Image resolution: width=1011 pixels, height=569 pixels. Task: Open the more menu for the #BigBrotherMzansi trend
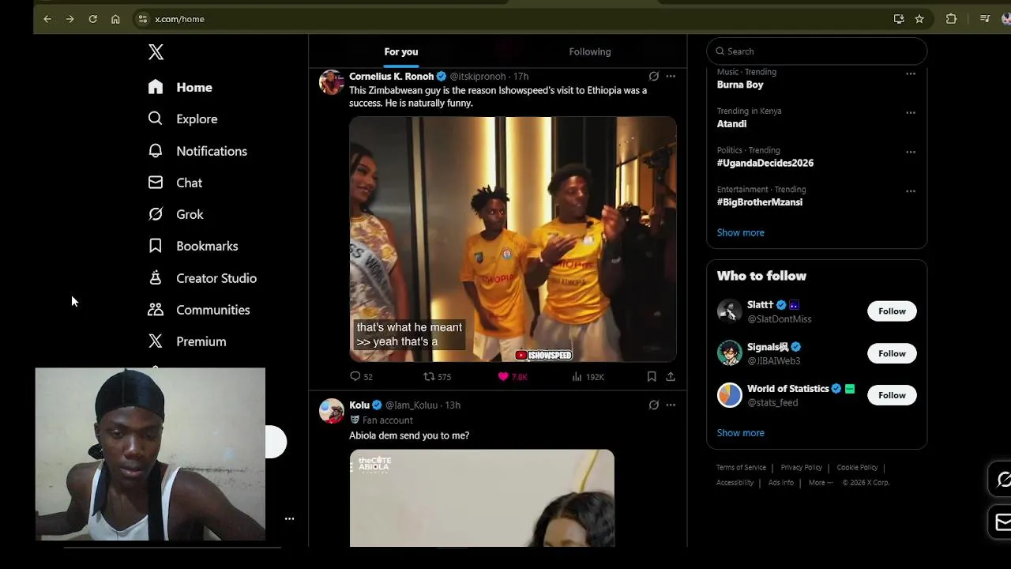click(911, 190)
